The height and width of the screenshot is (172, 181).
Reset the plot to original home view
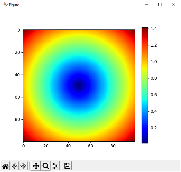pyautogui.click(x=5, y=166)
